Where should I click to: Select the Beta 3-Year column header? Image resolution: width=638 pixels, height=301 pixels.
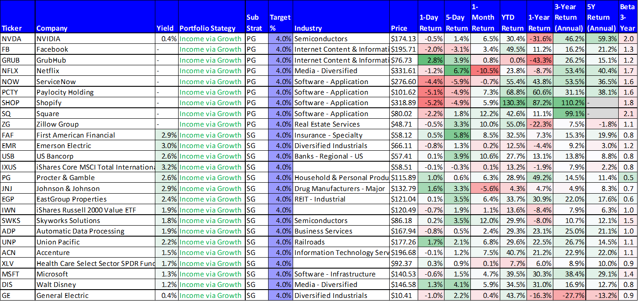pos(627,18)
